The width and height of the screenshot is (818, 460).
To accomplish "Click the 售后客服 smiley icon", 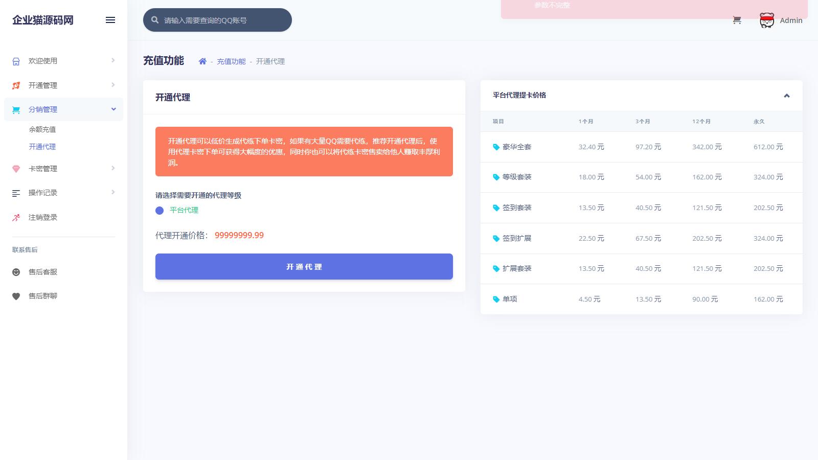I will tap(16, 272).
